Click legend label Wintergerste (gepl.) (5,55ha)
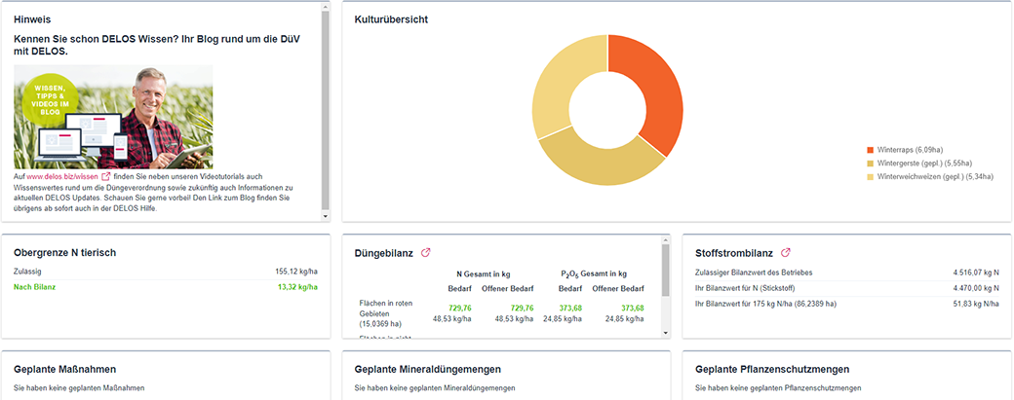1014x400 pixels. tap(924, 164)
